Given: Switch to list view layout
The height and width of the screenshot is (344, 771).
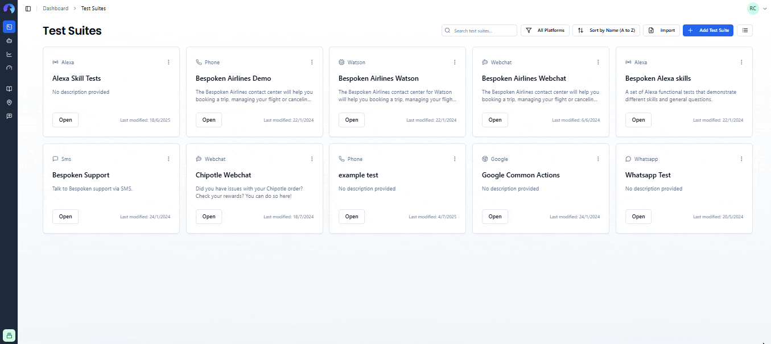Looking at the screenshot, I should (x=745, y=31).
